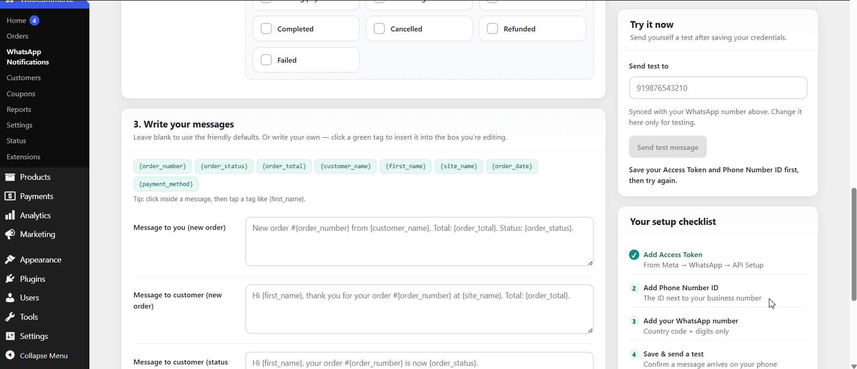
Task: Check the Completed order status box
Action: tap(266, 28)
